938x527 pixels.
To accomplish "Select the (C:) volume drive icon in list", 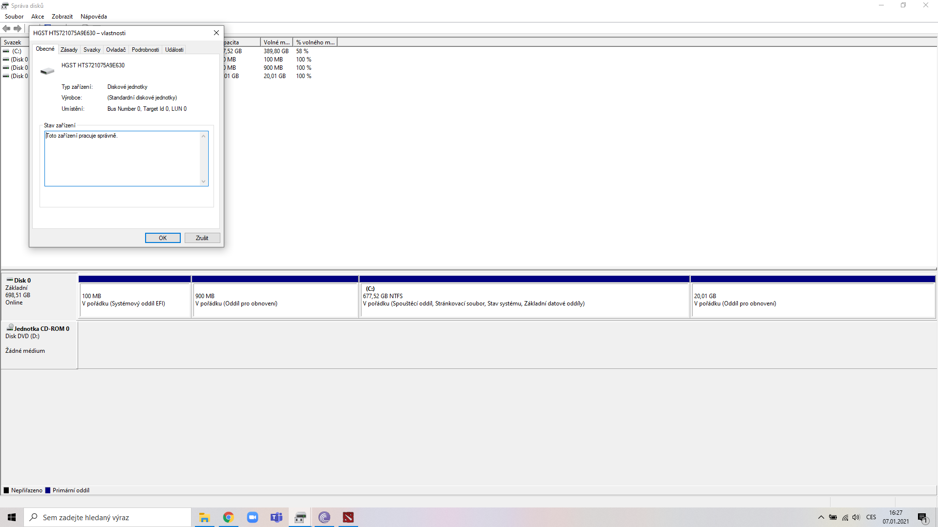I will click(x=6, y=51).
